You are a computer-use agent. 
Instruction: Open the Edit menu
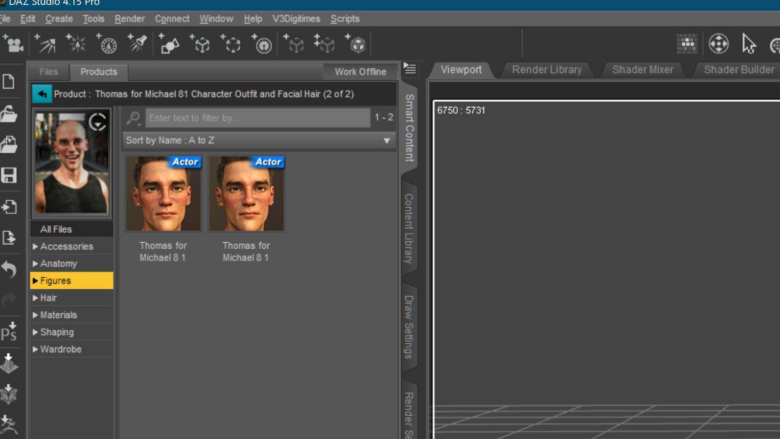28,19
